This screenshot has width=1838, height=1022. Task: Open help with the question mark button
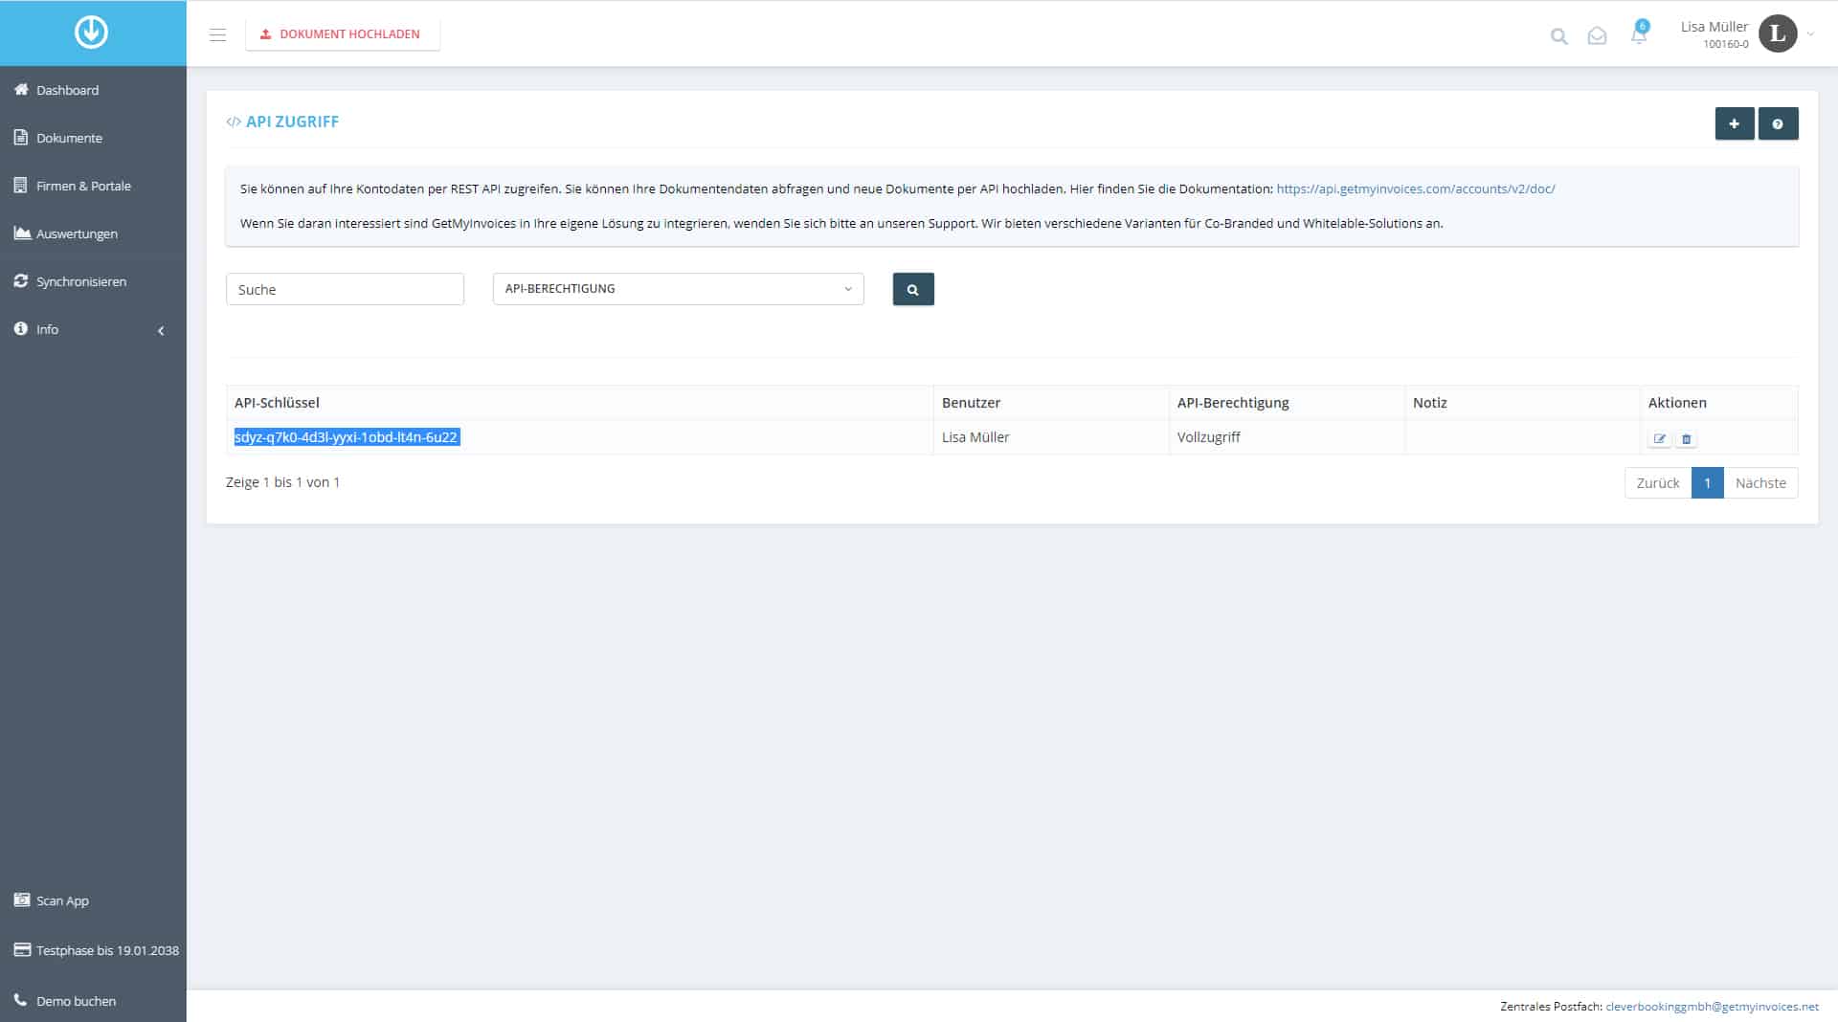(1778, 123)
